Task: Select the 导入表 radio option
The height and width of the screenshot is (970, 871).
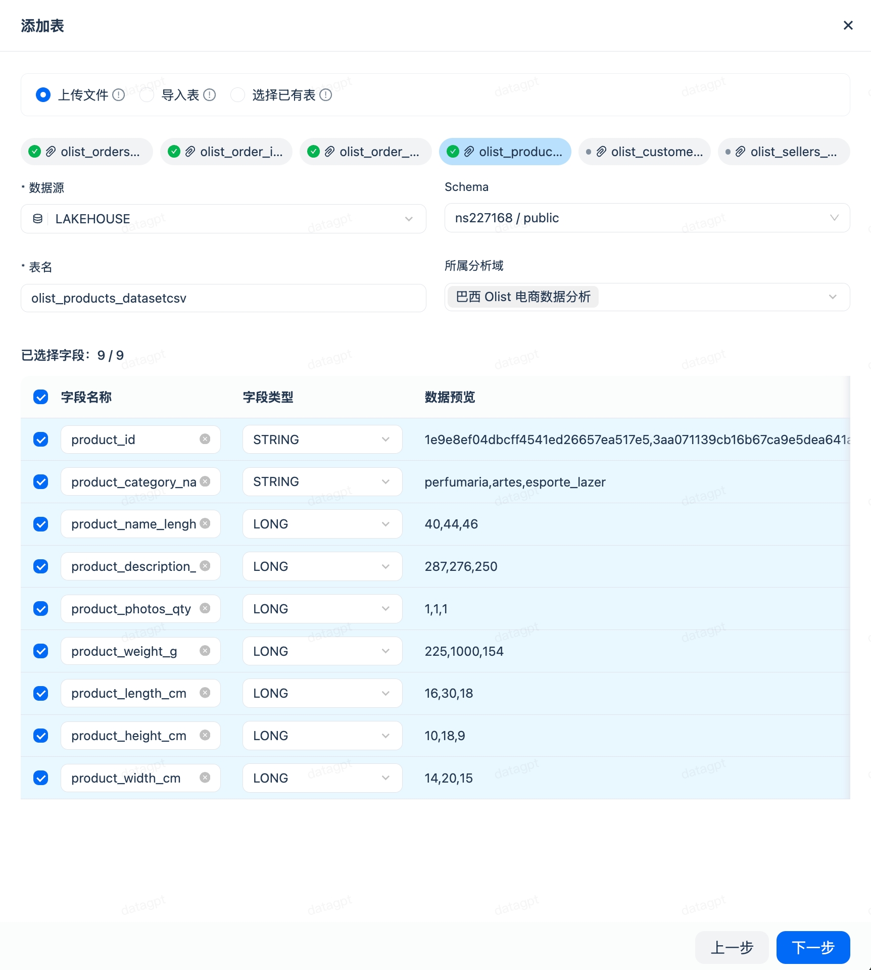Action: [147, 95]
